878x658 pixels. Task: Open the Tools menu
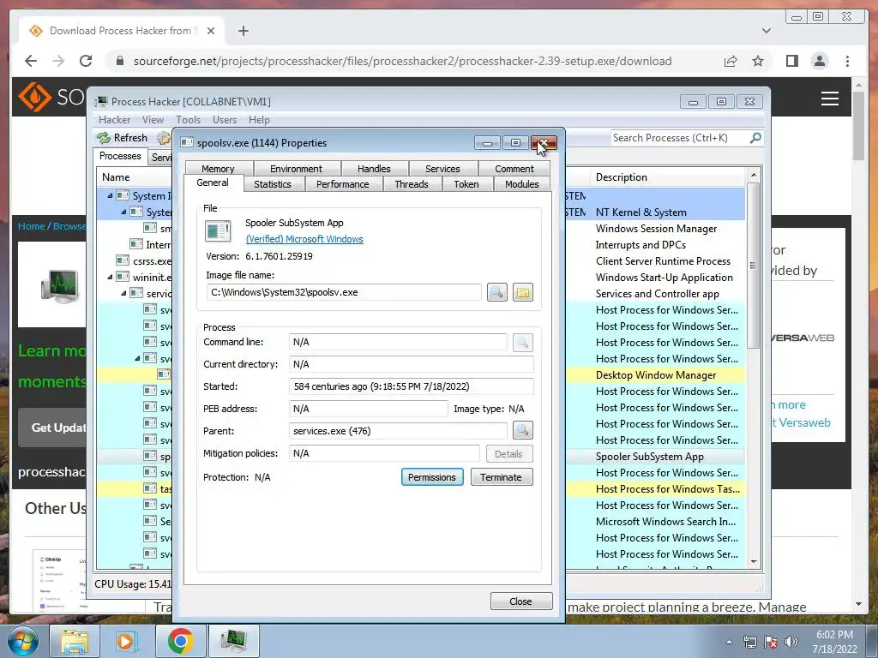coord(188,120)
